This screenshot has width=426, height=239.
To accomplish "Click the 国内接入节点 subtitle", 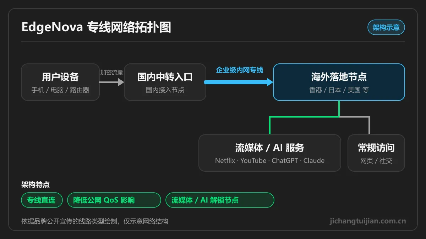I will point(165,90).
